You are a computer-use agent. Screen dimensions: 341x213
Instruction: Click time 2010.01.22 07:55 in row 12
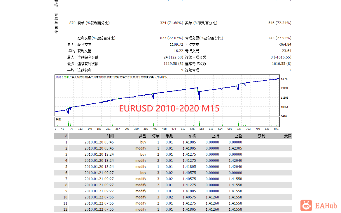click(99, 210)
